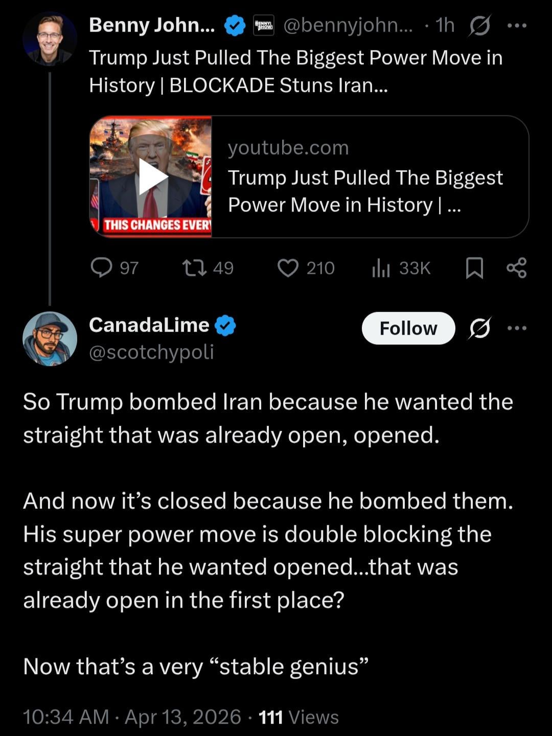Open the reply icon with 97 replies
The height and width of the screenshot is (736, 552).
pyautogui.click(x=101, y=267)
